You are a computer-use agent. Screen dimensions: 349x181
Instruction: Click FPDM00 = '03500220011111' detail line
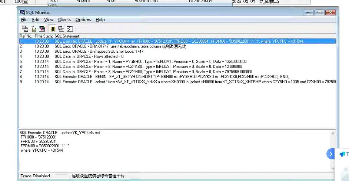(45, 146)
